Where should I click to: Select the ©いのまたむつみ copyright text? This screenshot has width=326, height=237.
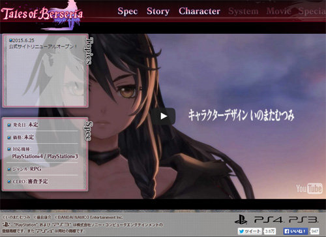[x=16, y=217]
